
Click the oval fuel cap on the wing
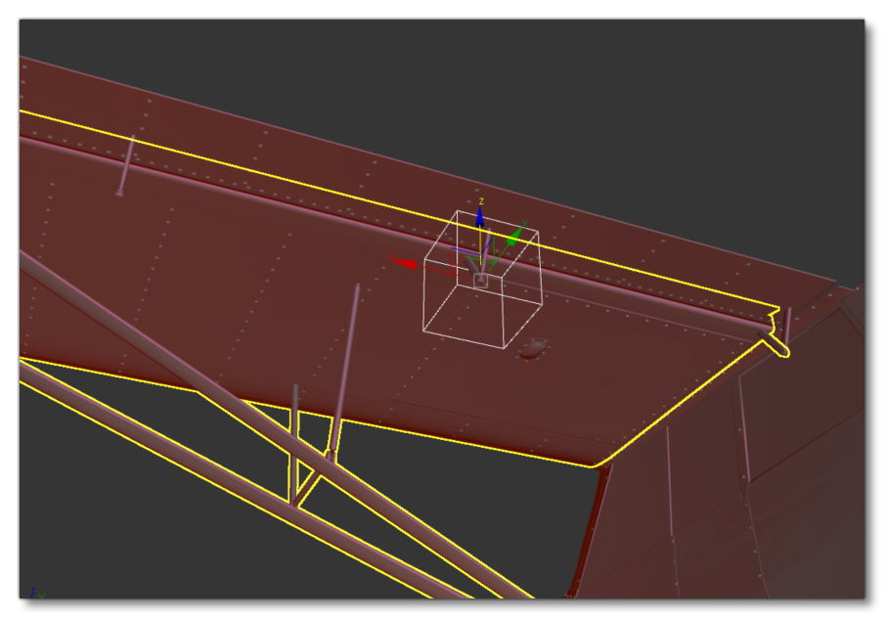[534, 346]
